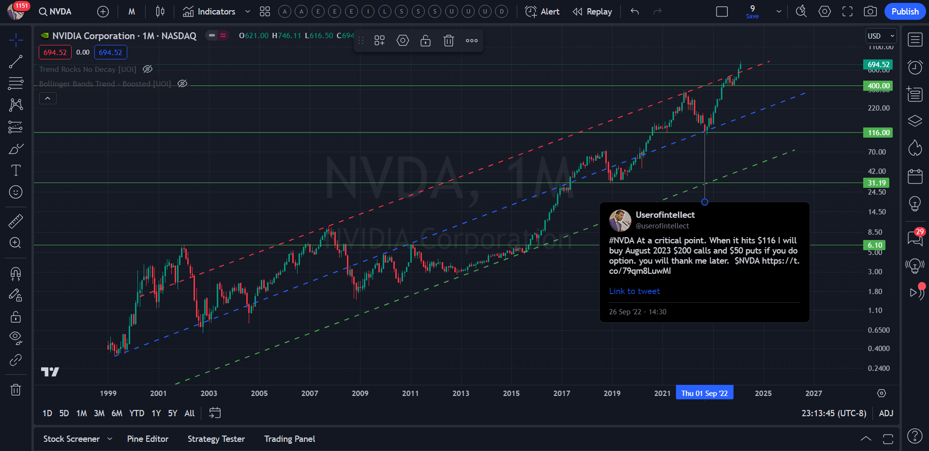Select the zoom in tool

(16, 243)
